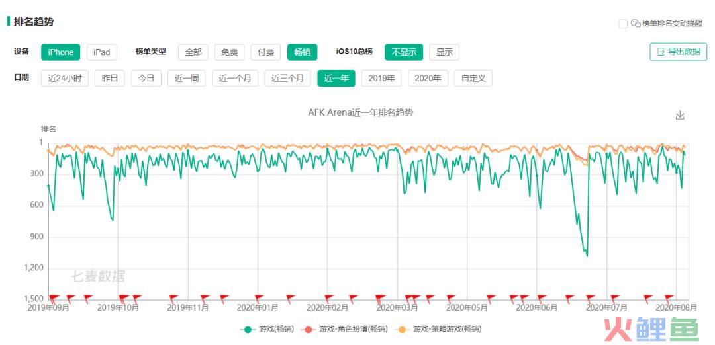Toggle the 游戏(畅销) legend series
The width and height of the screenshot is (715, 345).
pyautogui.click(x=267, y=329)
